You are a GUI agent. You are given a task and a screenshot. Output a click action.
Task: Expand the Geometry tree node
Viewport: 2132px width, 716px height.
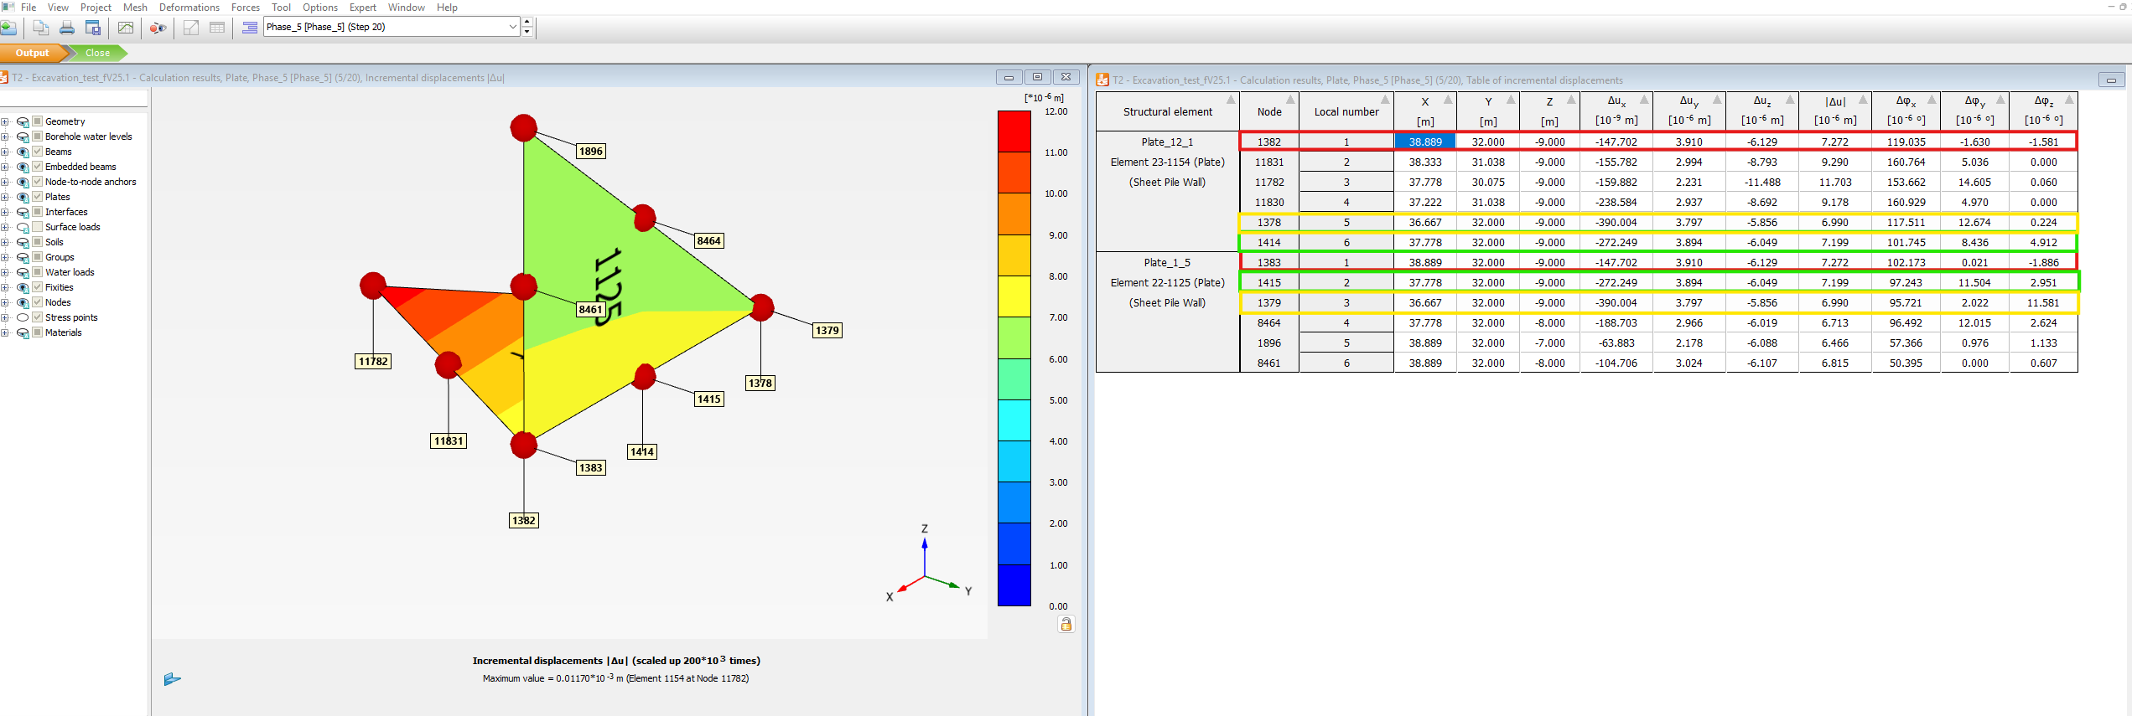pyautogui.click(x=5, y=122)
